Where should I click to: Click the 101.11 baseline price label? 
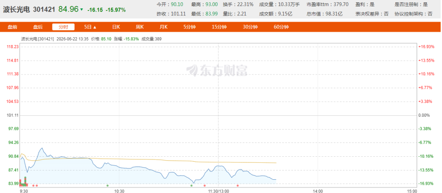pyautogui.click(x=13, y=115)
